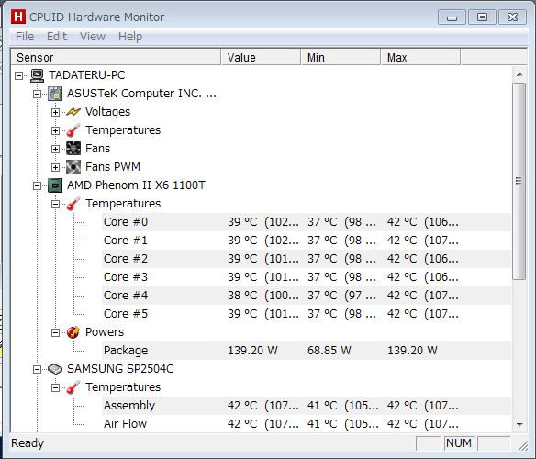
Task: Collapse the SAMSUNG Temperatures node
Action: 55,387
